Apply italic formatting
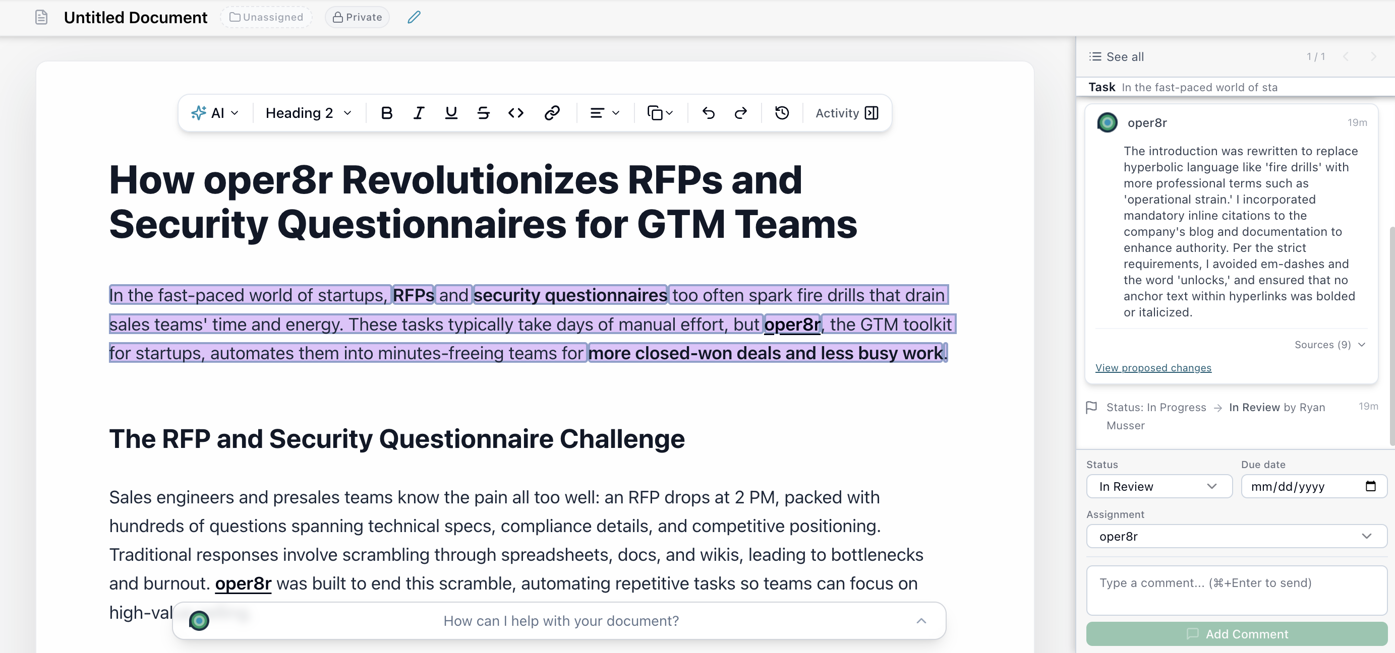Viewport: 1395px width, 653px height. 419,112
